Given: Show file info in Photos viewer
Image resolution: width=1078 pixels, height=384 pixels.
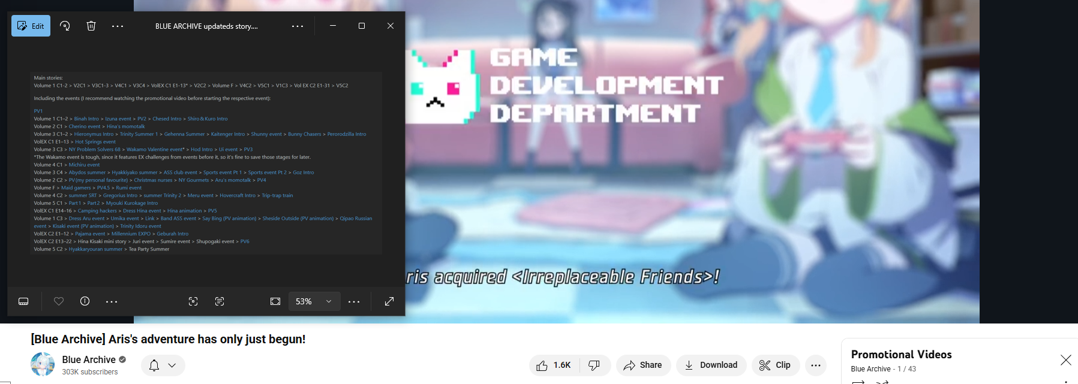Looking at the screenshot, I should (85, 301).
